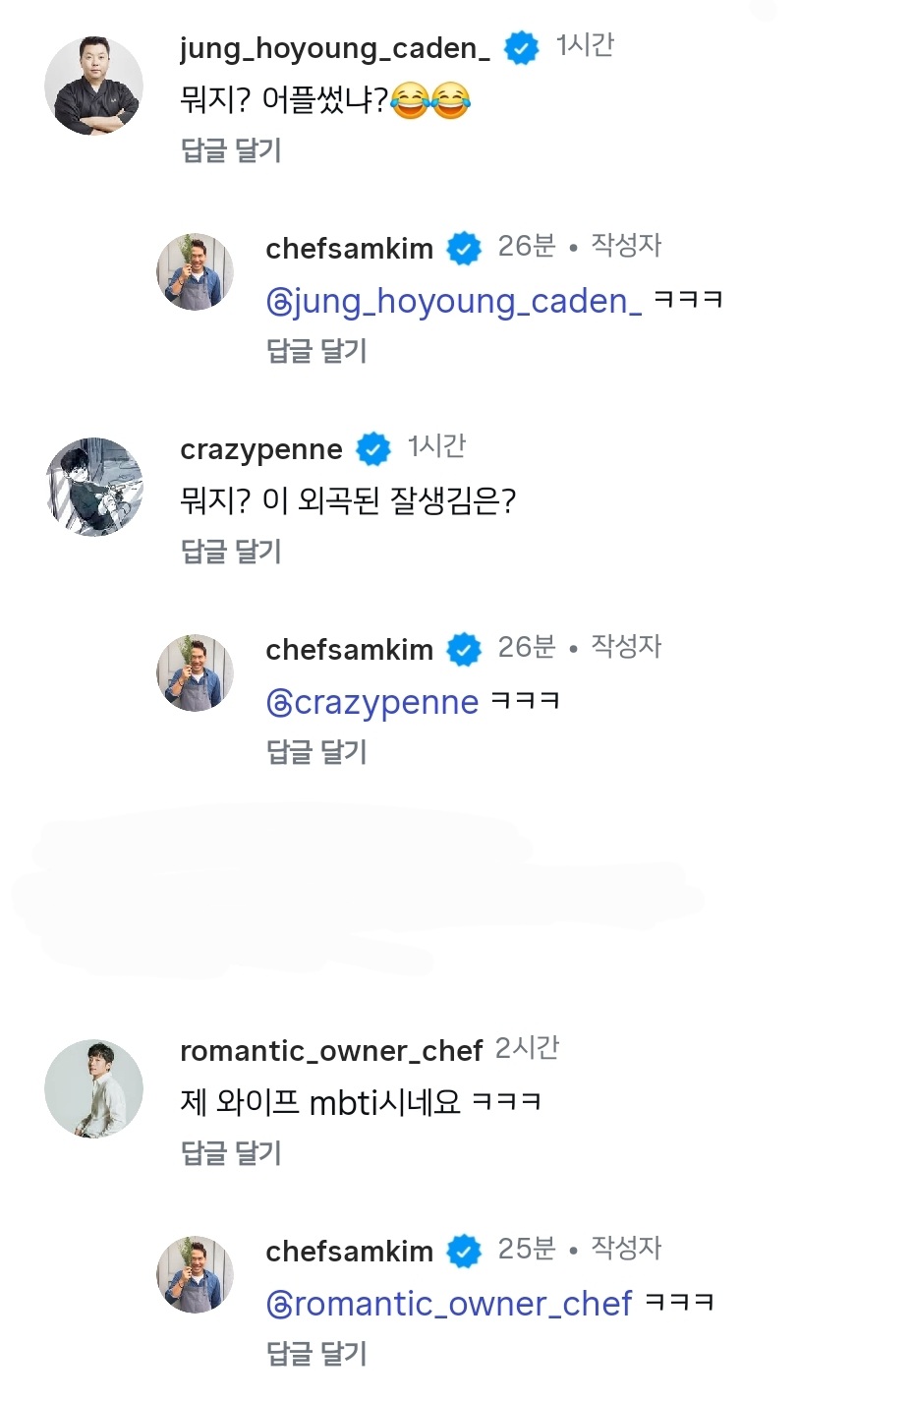This screenshot has width=912, height=1402.
Task: Reply to jung_hoyoung_caden_'s comment
Action: (x=231, y=150)
